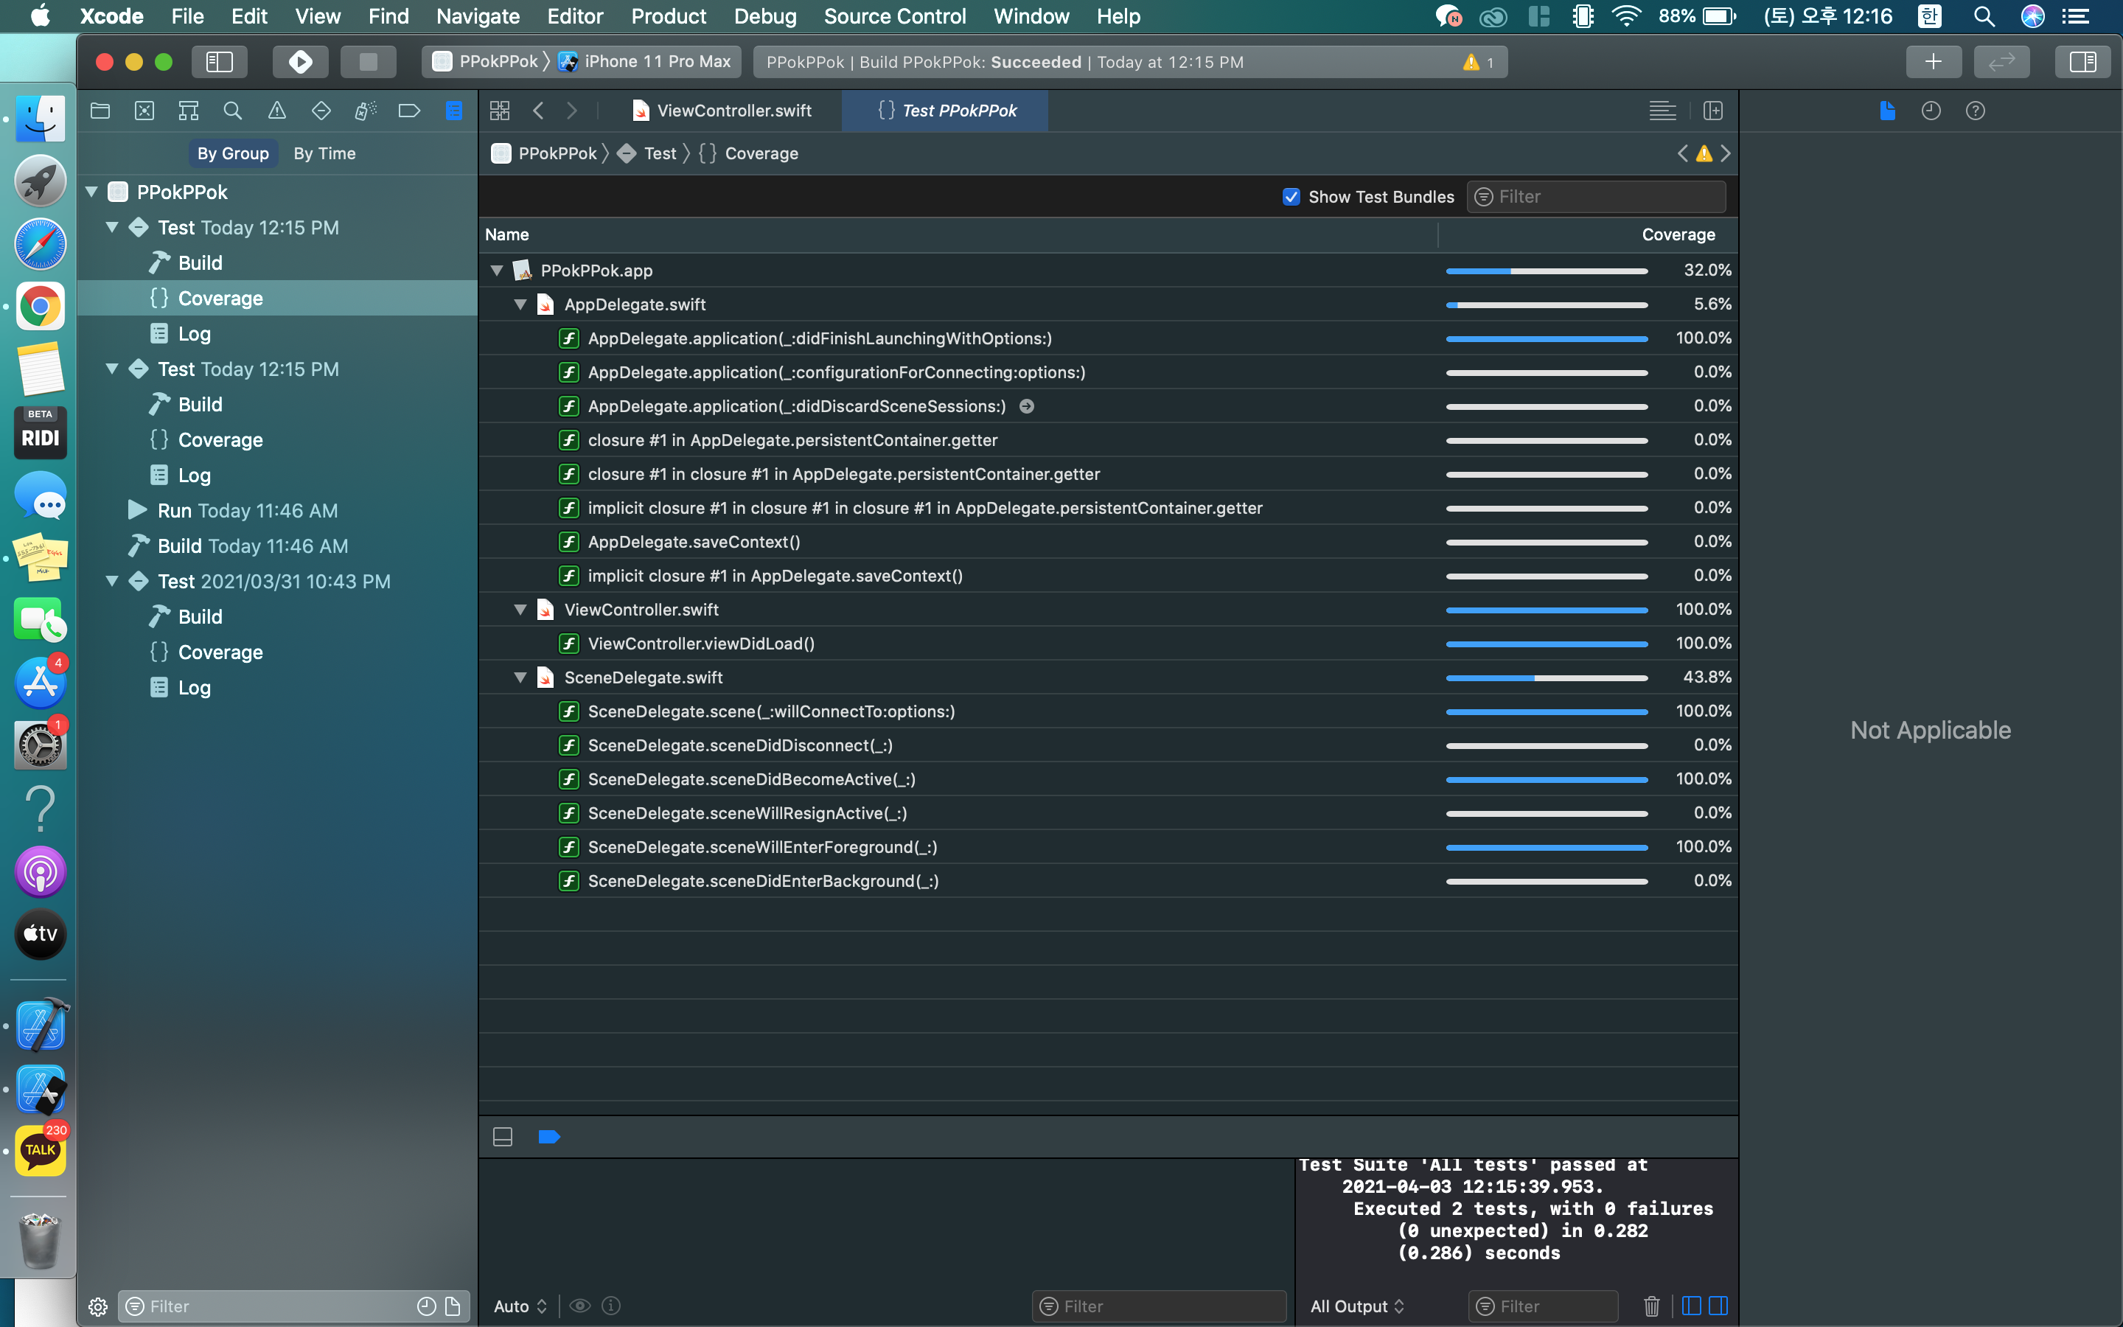Switch navigator grouping to By Time
This screenshot has height=1327, width=2123.
click(x=324, y=153)
